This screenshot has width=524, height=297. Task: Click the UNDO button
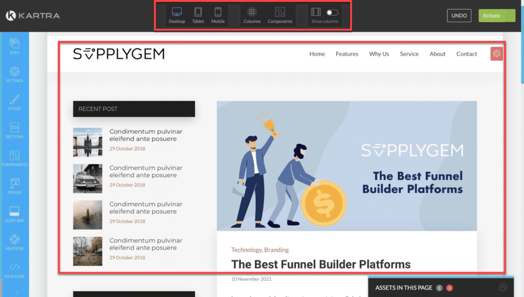[x=459, y=16]
